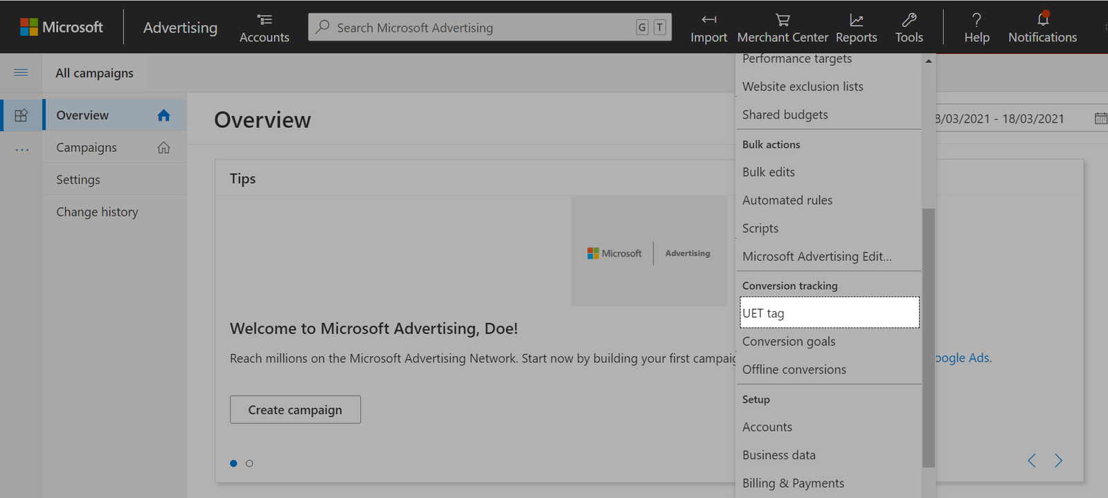This screenshot has width=1108, height=498.
Task: Open Notifications bell icon
Action: coord(1042,19)
